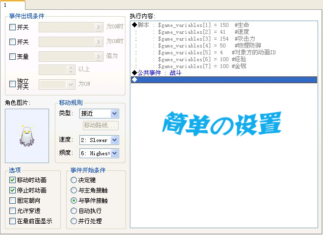This screenshot has width=323, height=235.
Task: Click the 移动路线... button
Action: [100, 125]
